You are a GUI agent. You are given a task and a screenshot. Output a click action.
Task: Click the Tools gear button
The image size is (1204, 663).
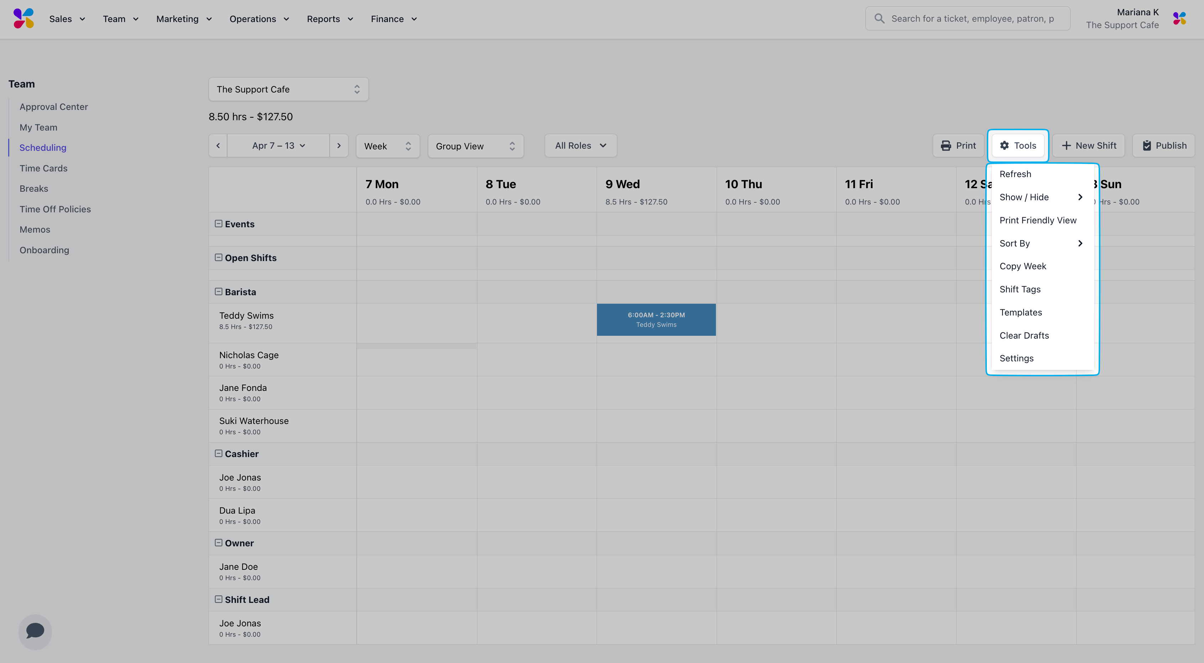(1018, 146)
